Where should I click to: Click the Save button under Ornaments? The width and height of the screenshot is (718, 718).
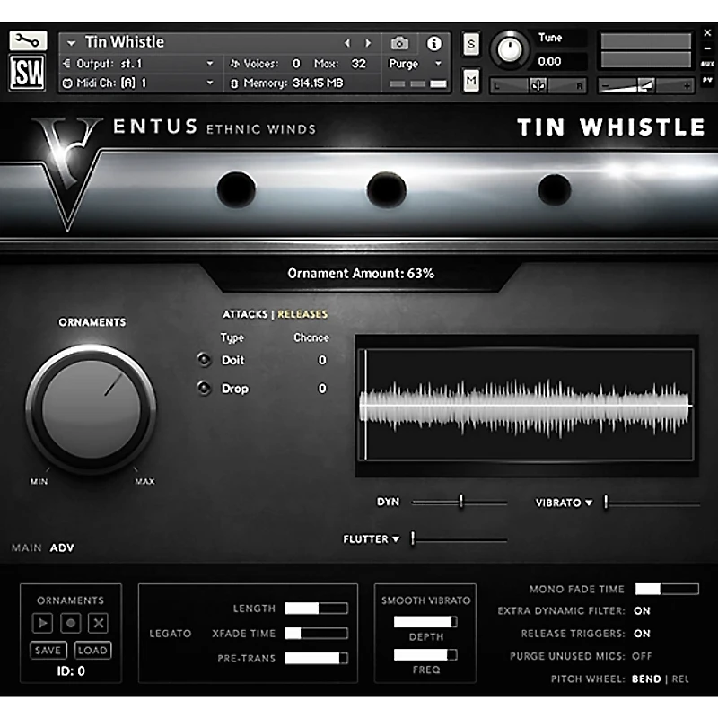48,650
